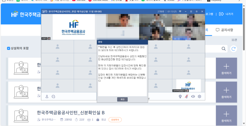Open meeting settings gear icon
This screenshot has height=126, width=246.
pos(200,96)
